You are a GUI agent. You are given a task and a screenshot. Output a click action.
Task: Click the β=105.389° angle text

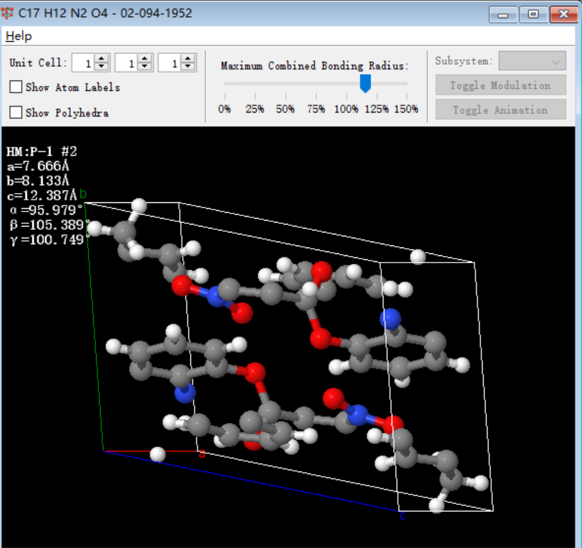[x=50, y=225]
